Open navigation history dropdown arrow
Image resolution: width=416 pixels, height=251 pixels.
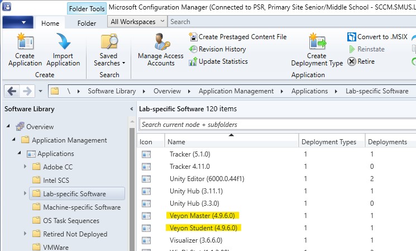40,91
